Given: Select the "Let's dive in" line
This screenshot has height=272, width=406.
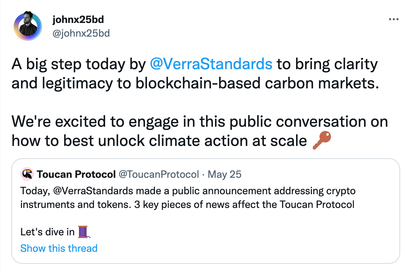Looking at the screenshot, I should click(47, 232).
